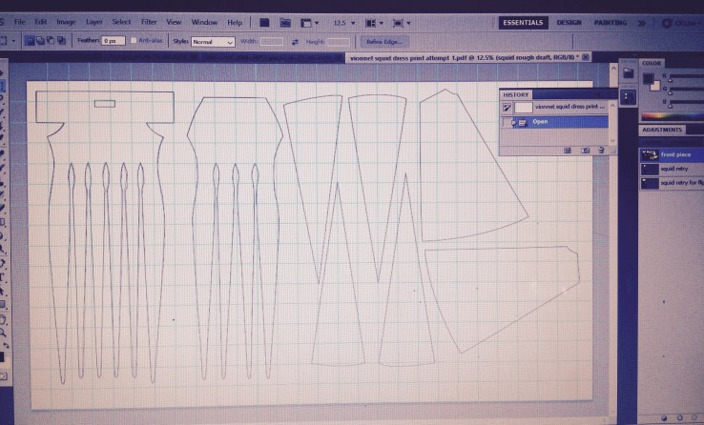Select the Zoom tool in the toolbox
Screen dimensions: 704x425
coord(3,333)
